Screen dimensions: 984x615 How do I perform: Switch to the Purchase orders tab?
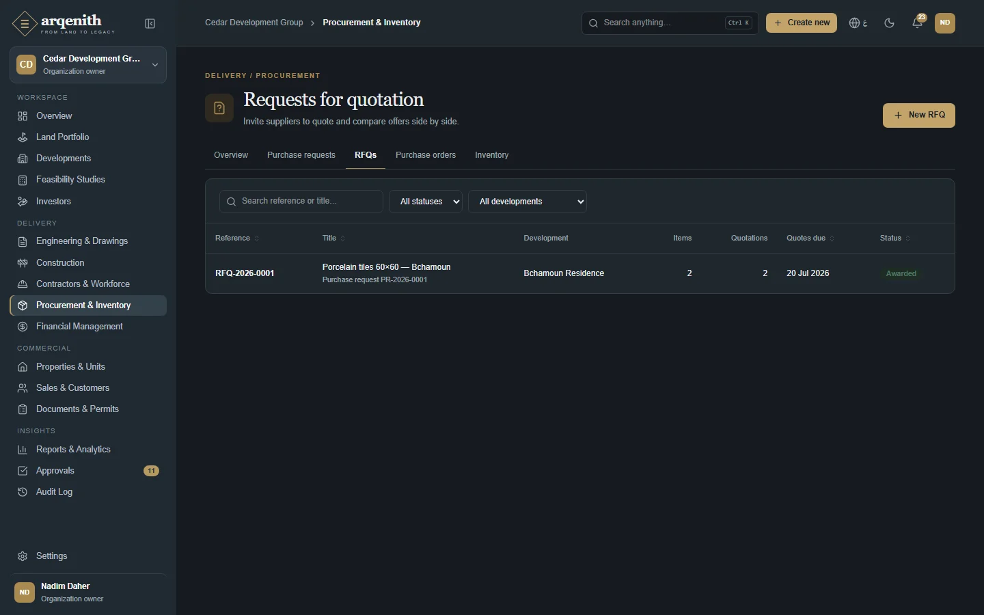426,155
